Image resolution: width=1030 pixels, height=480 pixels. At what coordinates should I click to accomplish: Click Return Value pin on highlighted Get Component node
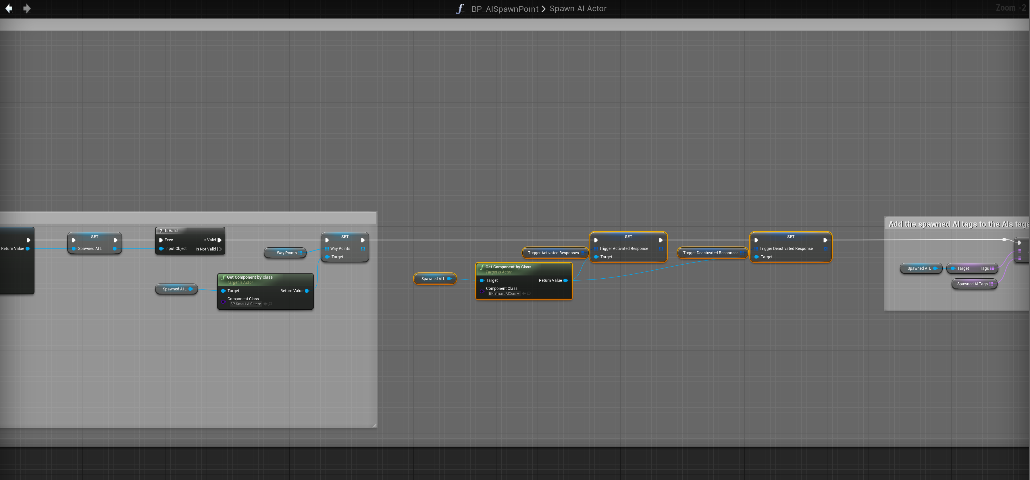point(565,281)
